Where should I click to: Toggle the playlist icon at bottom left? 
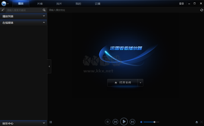click(51, 122)
